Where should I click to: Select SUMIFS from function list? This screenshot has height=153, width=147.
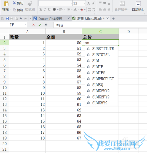pyautogui.click(x=101, y=73)
